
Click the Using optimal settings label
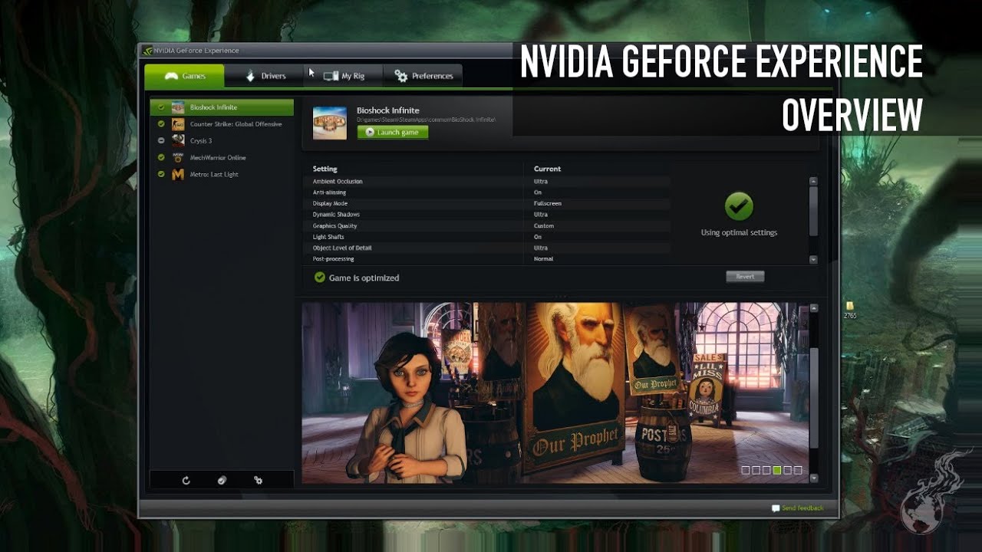click(739, 232)
